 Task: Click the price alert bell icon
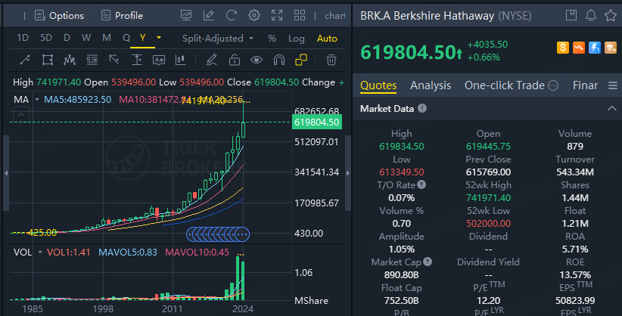tap(590, 15)
